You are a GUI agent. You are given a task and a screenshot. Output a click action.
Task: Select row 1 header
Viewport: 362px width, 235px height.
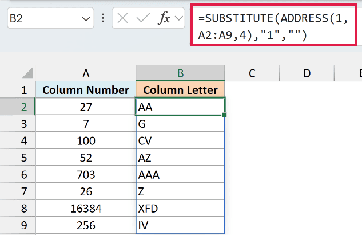coord(18,90)
